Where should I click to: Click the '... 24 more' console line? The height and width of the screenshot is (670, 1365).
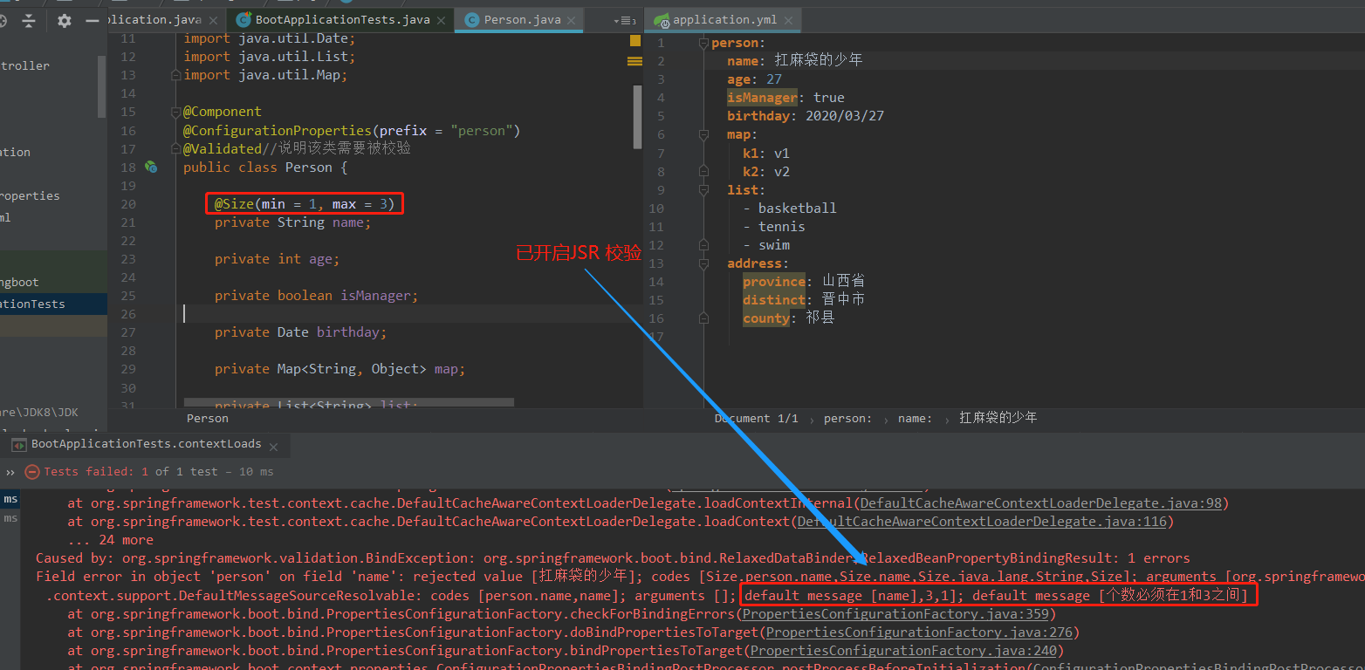click(110, 540)
